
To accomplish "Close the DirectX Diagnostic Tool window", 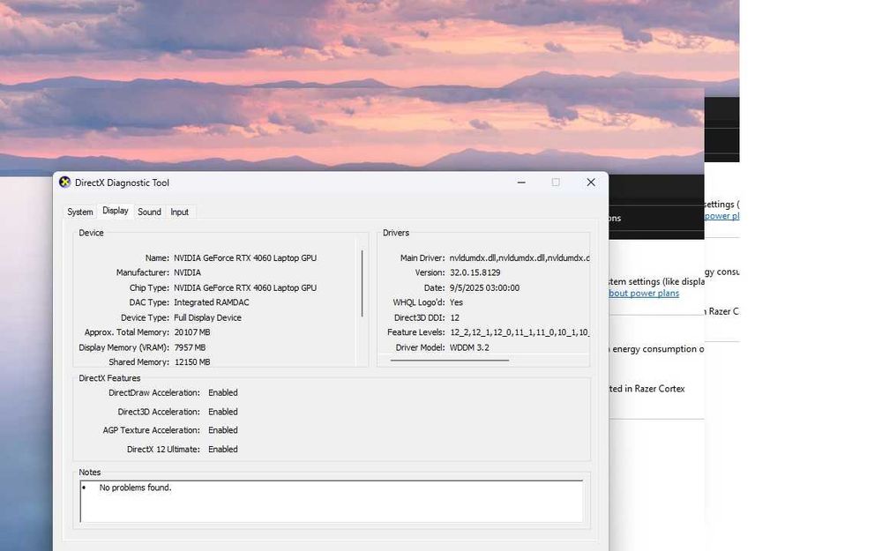I will (x=591, y=182).
